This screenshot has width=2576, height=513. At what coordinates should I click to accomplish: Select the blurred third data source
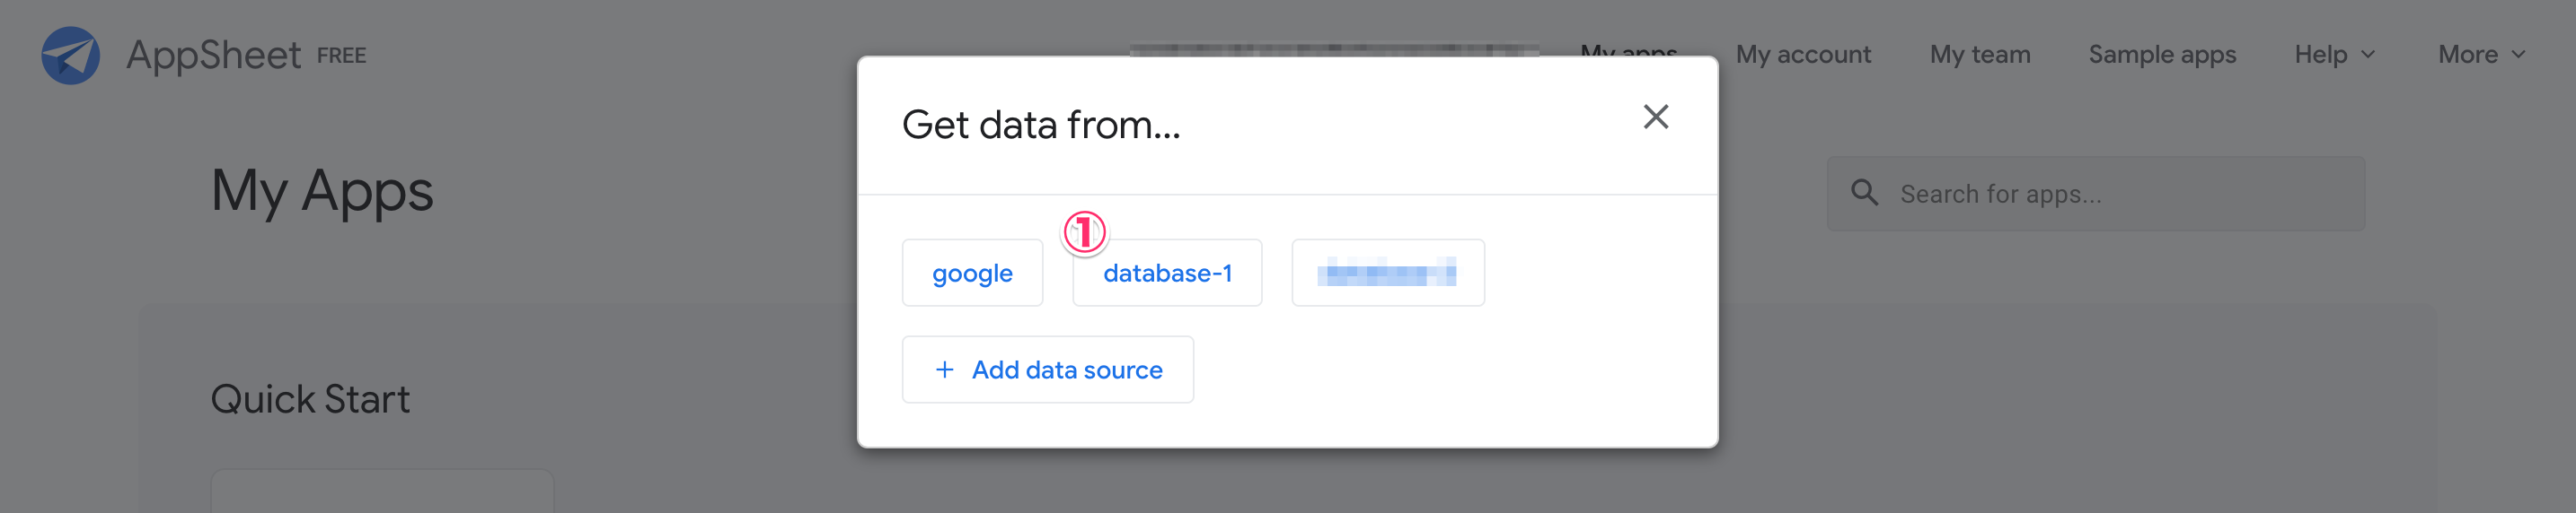tap(1387, 273)
